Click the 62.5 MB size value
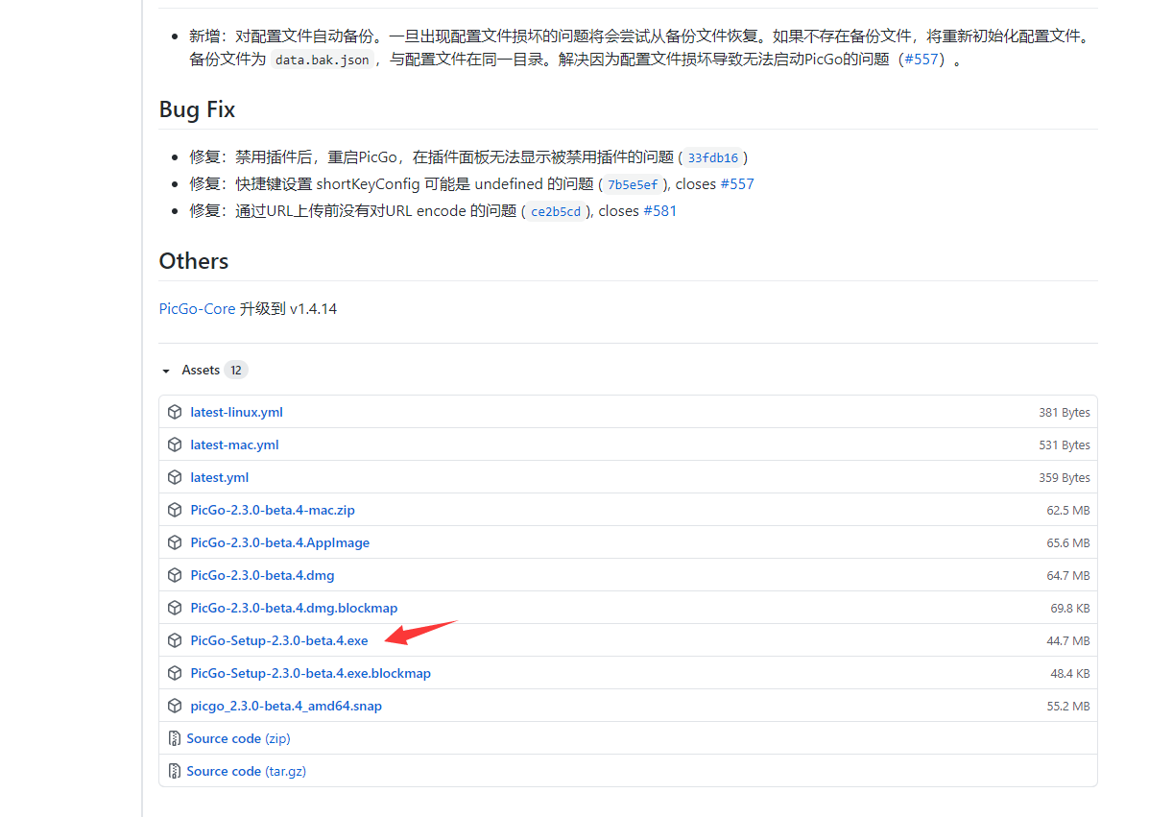The image size is (1173, 817). click(1068, 510)
